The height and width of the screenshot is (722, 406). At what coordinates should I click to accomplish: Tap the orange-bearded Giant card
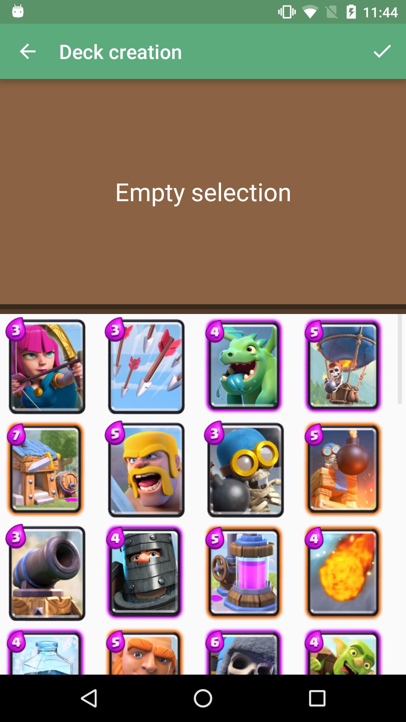click(145, 652)
